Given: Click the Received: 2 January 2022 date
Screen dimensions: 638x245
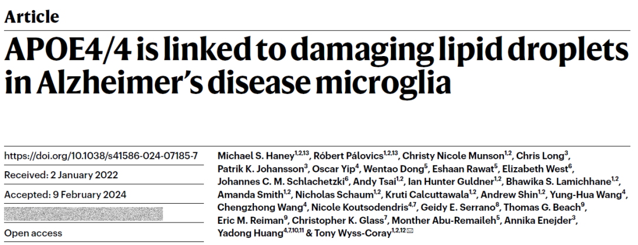Looking at the screenshot, I should 61,175.
